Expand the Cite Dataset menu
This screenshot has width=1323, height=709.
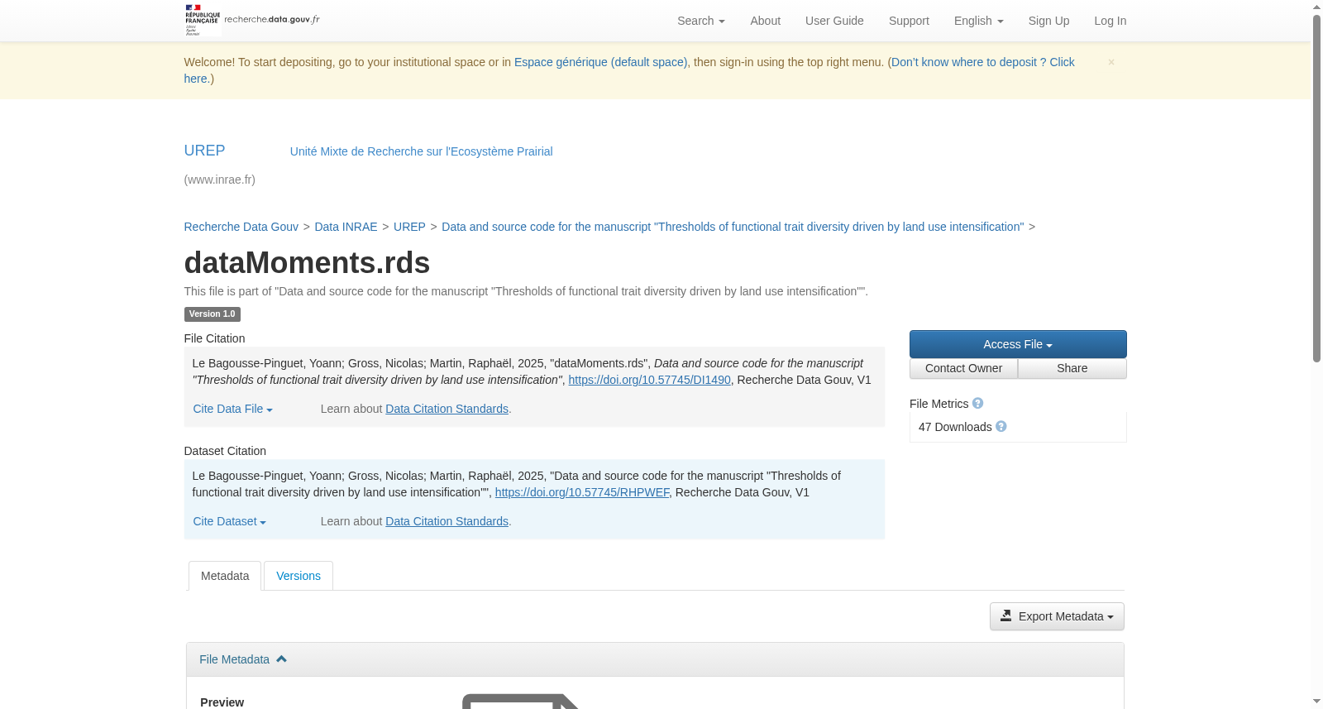(229, 521)
